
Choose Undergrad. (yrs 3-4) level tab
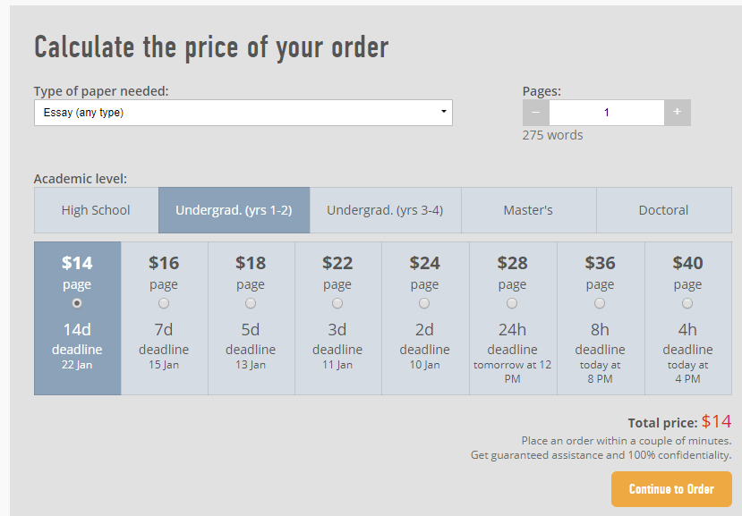[x=385, y=210]
